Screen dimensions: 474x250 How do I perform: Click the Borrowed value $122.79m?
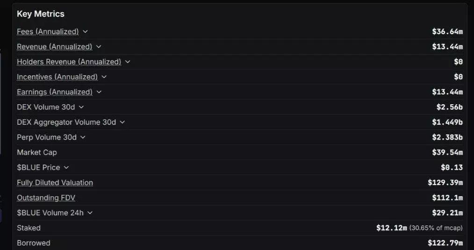(x=445, y=243)
